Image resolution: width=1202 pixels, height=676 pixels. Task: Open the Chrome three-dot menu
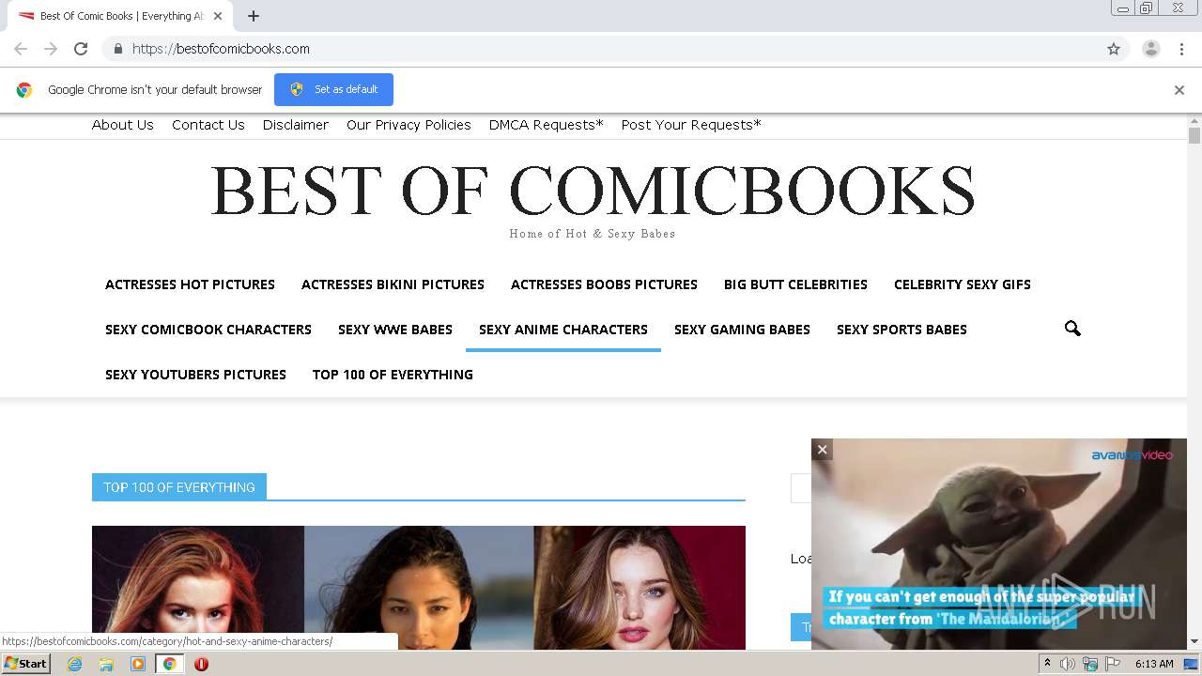1181,49
